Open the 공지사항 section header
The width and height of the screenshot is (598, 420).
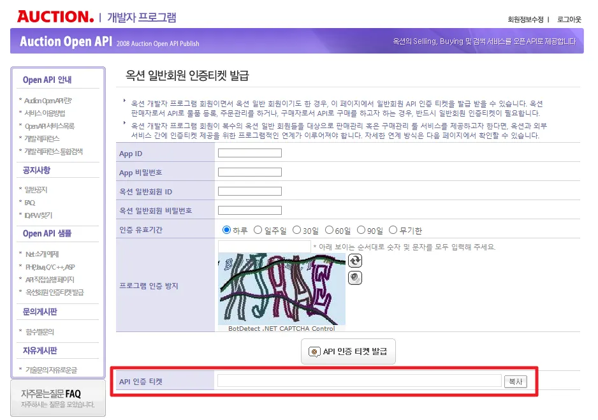[x=36, y=170]
